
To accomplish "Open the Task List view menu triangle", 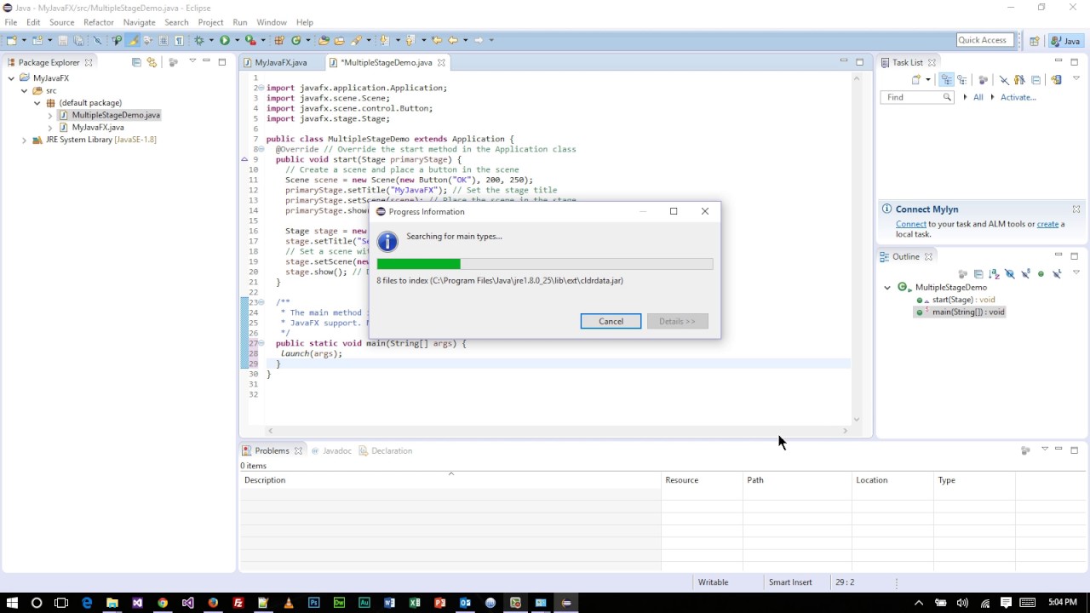I will (x=1076, y=78).
